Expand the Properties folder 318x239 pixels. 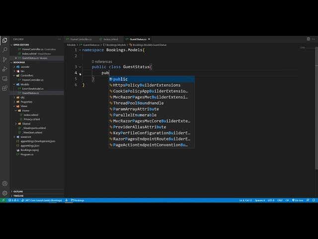[26, 102]
